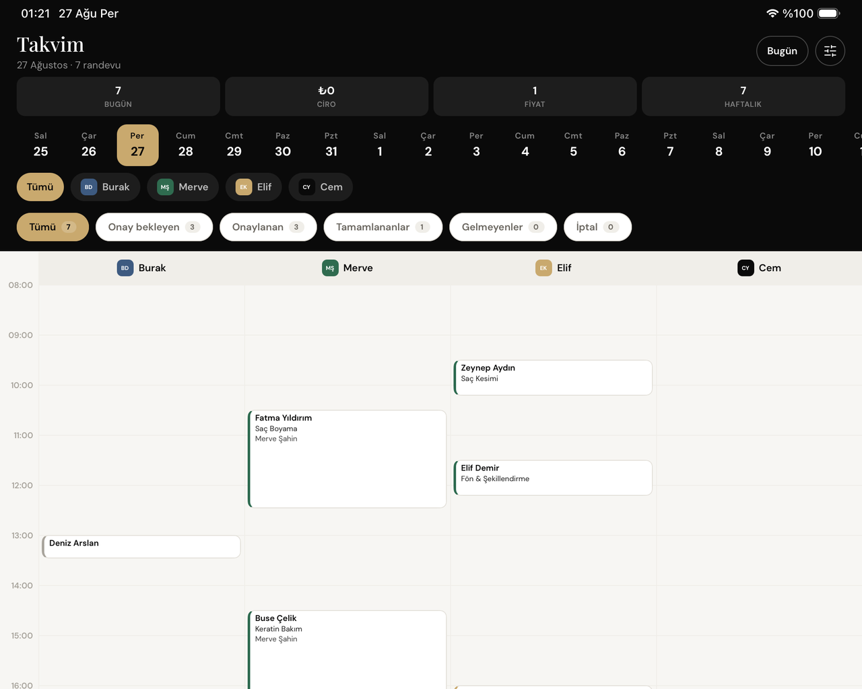Open the calendar filter settings icon
This screenshot has height=689, width=862.
(x=830, y=51)
